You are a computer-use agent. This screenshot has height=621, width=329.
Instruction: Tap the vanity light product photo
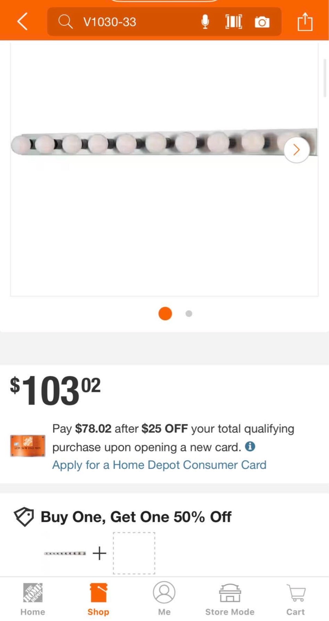tap(164, 143)
